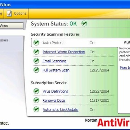Screen dimensions: 130x130
Task: Open the Renewal Date link
Action: (54, 101)
